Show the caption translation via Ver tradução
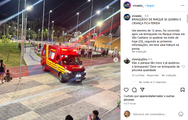The width and height of the screenshot is (188, 120). [139, 52]
